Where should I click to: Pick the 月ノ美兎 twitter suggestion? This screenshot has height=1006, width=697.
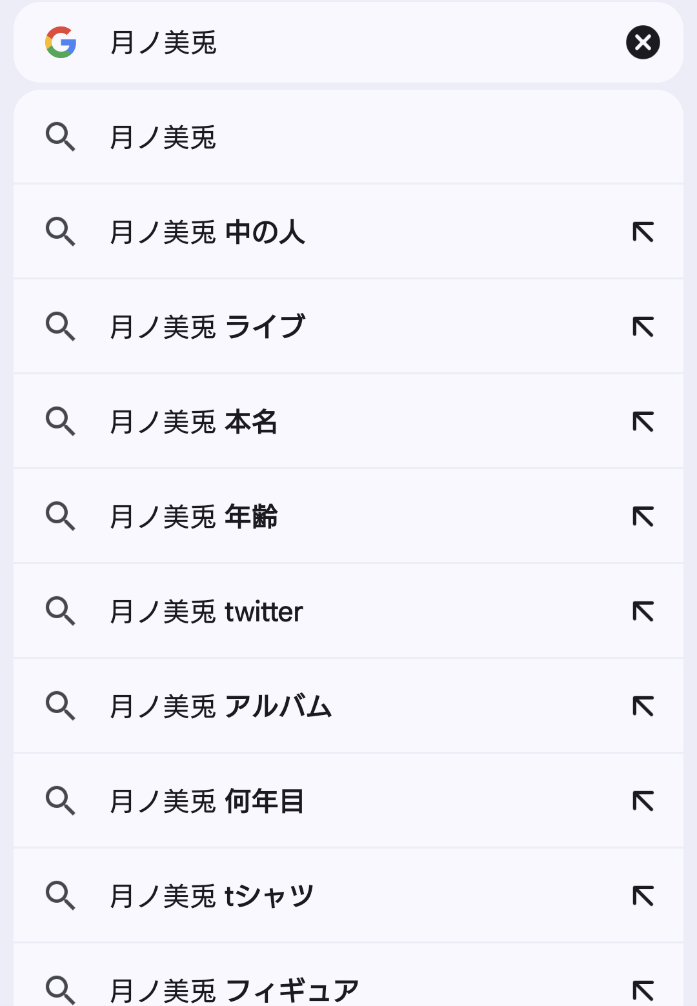348,612
